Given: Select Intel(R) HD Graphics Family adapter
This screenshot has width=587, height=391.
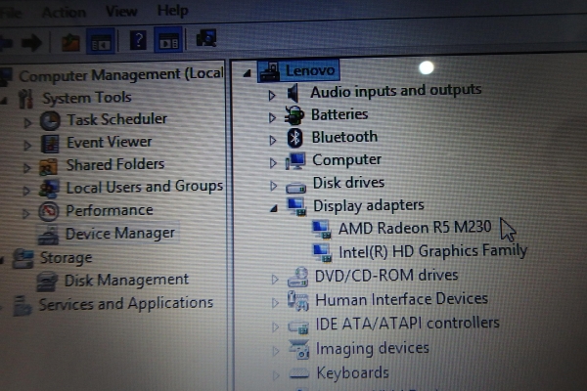Looking at the screenshot, I should (433, 250).
